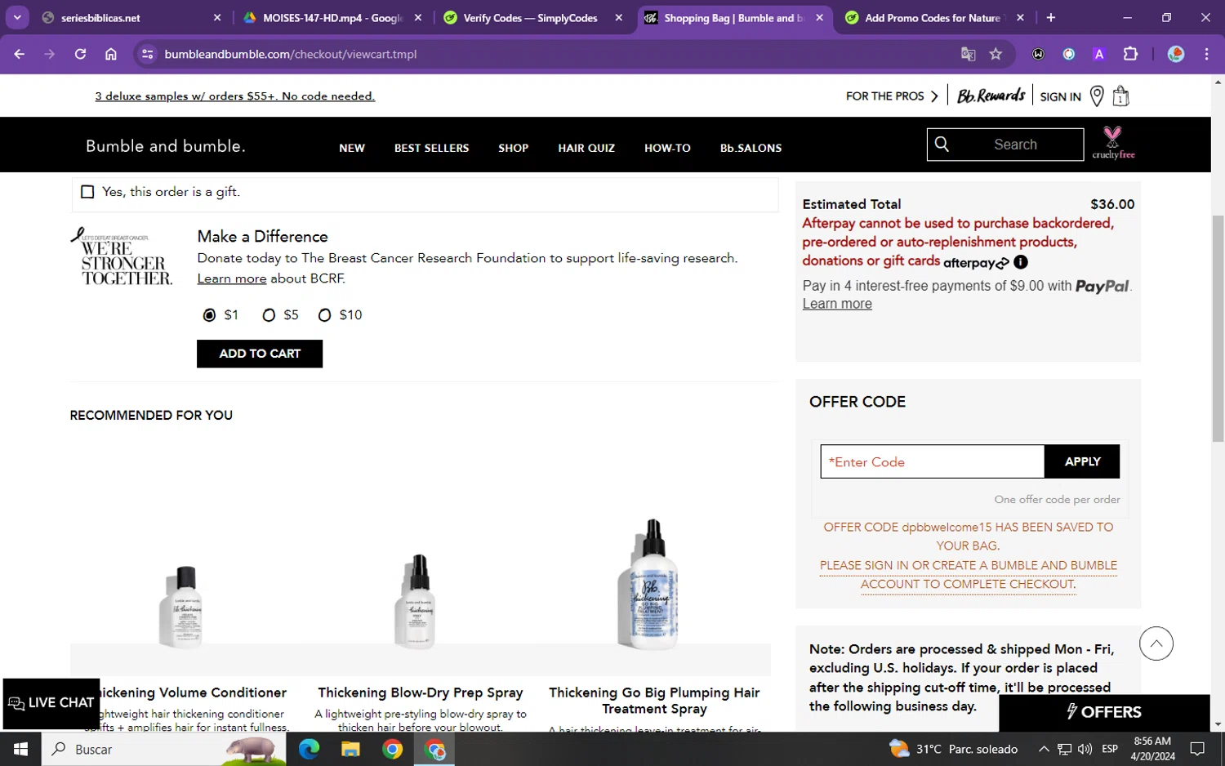Go forward in browser history
Image resolution: width=1225 pixels, height=766 pixels.
click(x=50, y=54)
